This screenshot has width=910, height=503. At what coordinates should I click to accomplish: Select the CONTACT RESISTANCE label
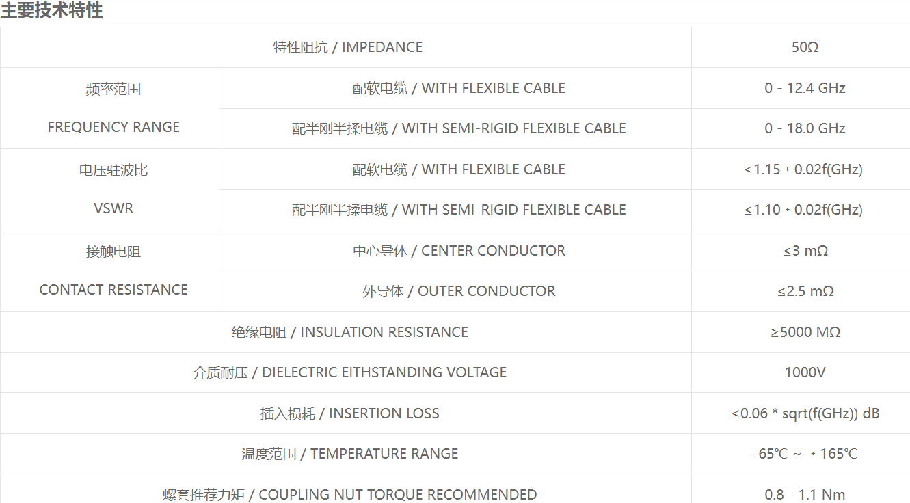point(113,290)
